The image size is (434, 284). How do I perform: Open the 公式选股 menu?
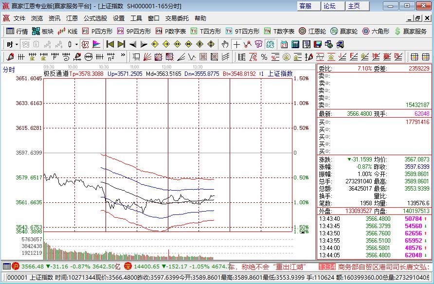(96, 18)
